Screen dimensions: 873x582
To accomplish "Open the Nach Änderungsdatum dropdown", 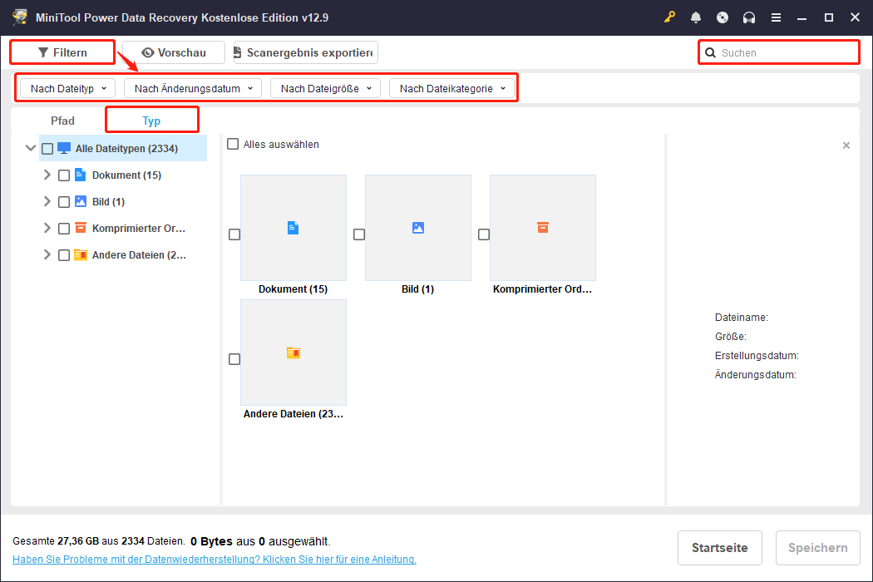I will [193, 89].
